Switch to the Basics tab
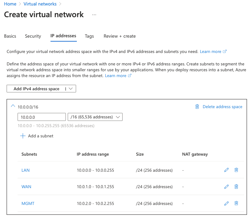251x217 pixels. click(x=10, y=36)
